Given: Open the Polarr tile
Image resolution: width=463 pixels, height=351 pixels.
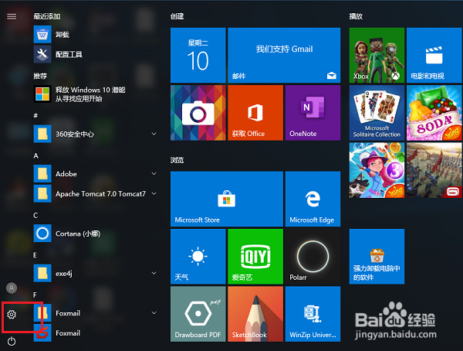Looking at the screenshot, I should [x=313, y=257].
